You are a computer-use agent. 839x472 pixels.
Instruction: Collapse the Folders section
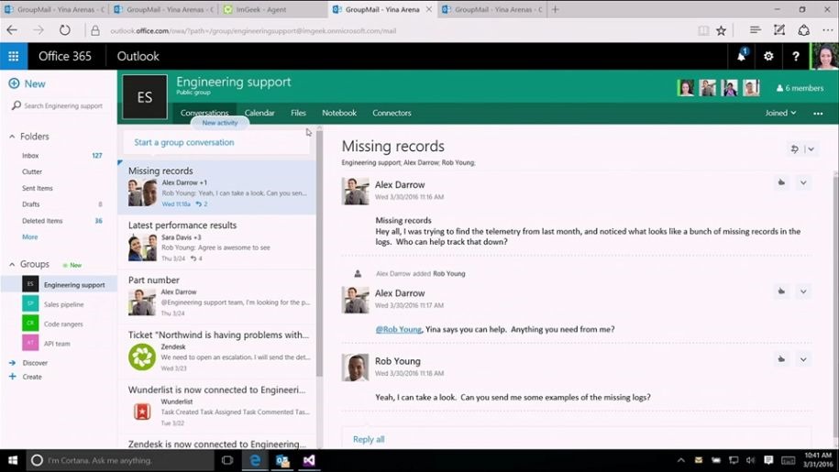12,137
